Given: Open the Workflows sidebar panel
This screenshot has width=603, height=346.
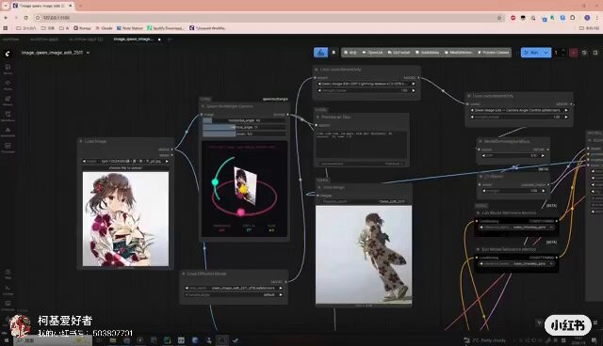Looking at the screenshot, I should (8, 116).
